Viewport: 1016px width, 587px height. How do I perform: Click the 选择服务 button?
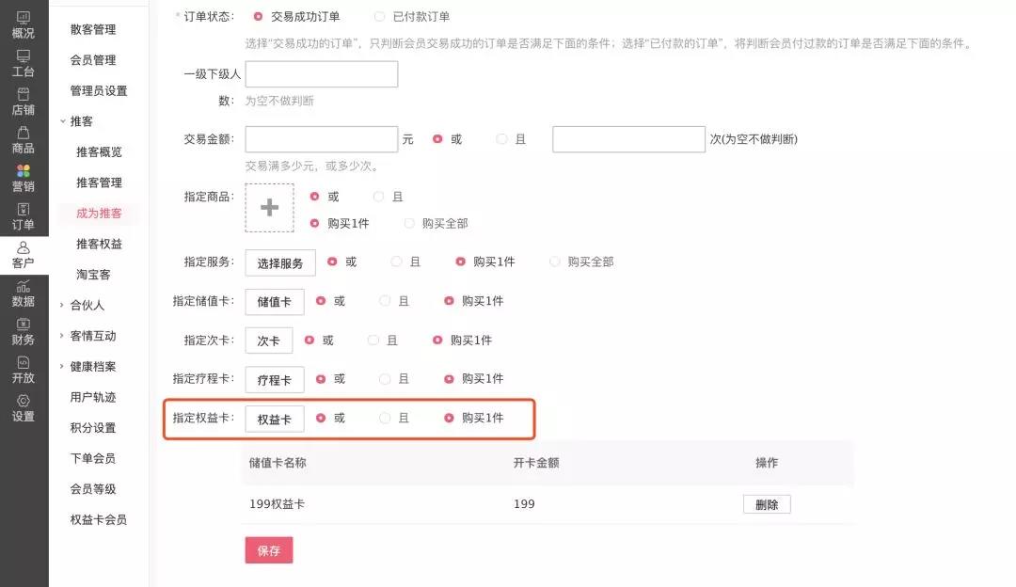(280, 263)
